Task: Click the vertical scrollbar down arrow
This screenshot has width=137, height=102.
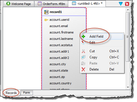Action: tap(128, 87)
